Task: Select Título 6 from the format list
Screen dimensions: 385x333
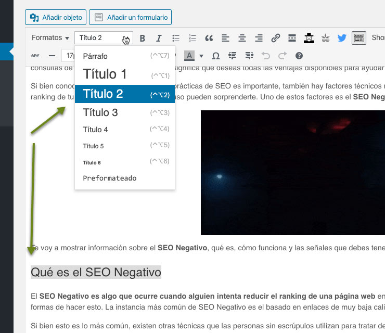Action: point(125,162)
